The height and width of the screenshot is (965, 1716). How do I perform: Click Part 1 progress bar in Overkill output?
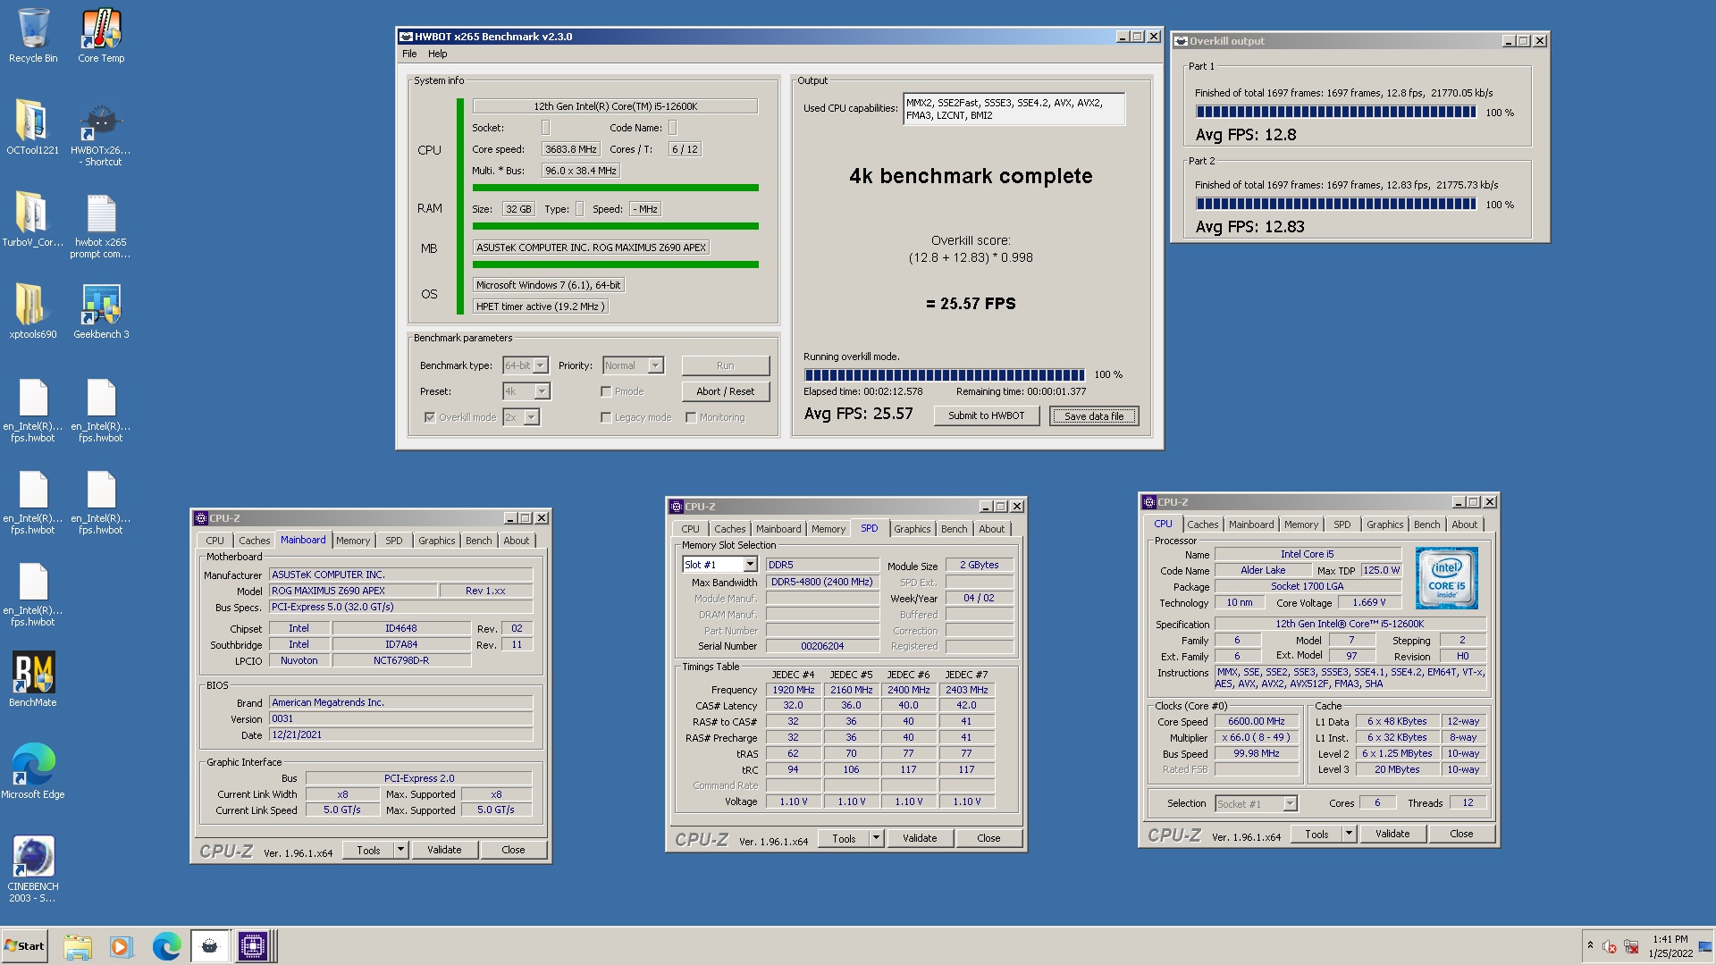tap(1336, 113)
